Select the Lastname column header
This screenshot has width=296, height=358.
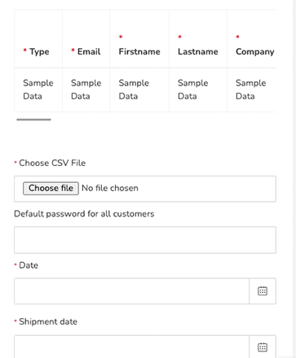198,39
